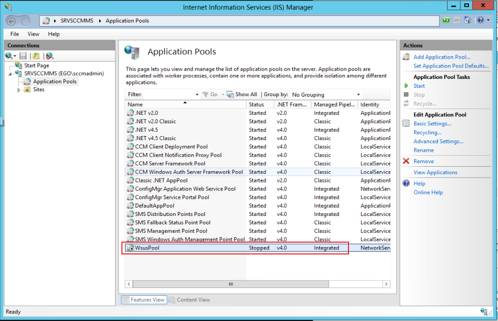Select Start Page in Connections tree

[x=37, y=66]
